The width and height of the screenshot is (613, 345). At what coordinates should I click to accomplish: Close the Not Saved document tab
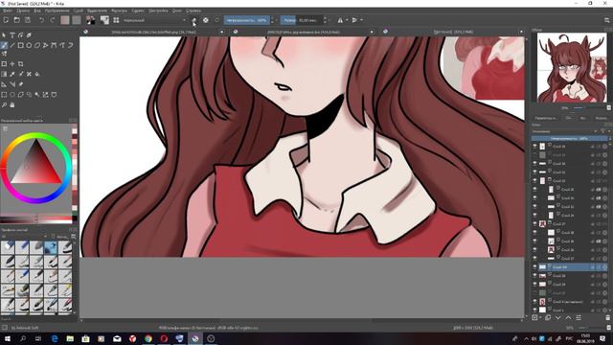click(521, 32)
